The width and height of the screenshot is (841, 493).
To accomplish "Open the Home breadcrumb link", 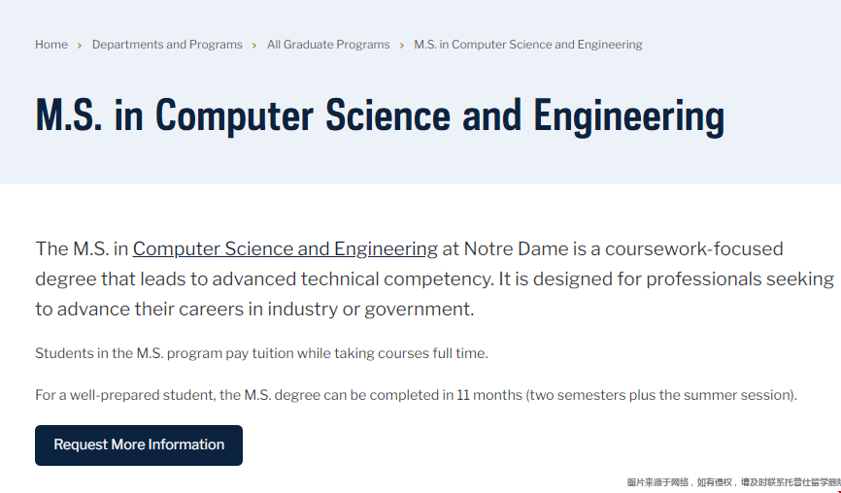I will tap(51, 45).
